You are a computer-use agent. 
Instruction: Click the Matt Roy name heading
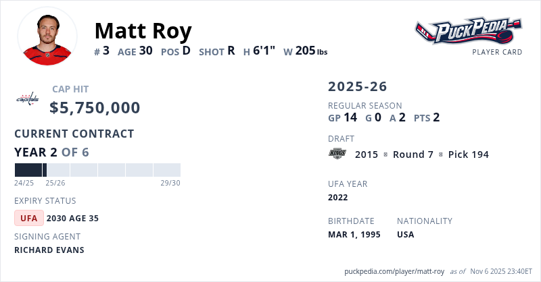[x=143, y=30]
